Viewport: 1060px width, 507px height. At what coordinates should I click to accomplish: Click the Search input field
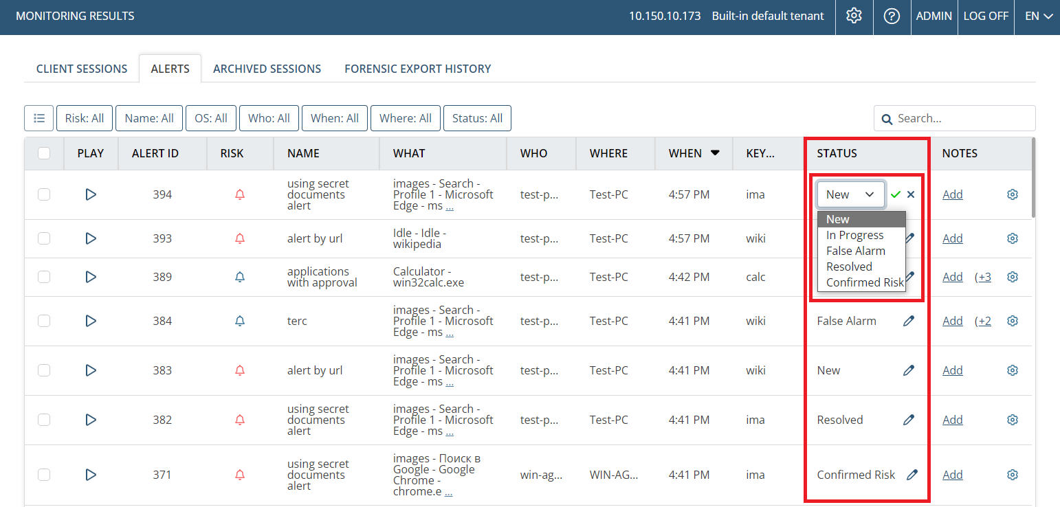pyautogui.click(x=961, y=118)
